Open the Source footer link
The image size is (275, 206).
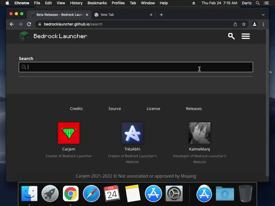(x=115, y=109)
